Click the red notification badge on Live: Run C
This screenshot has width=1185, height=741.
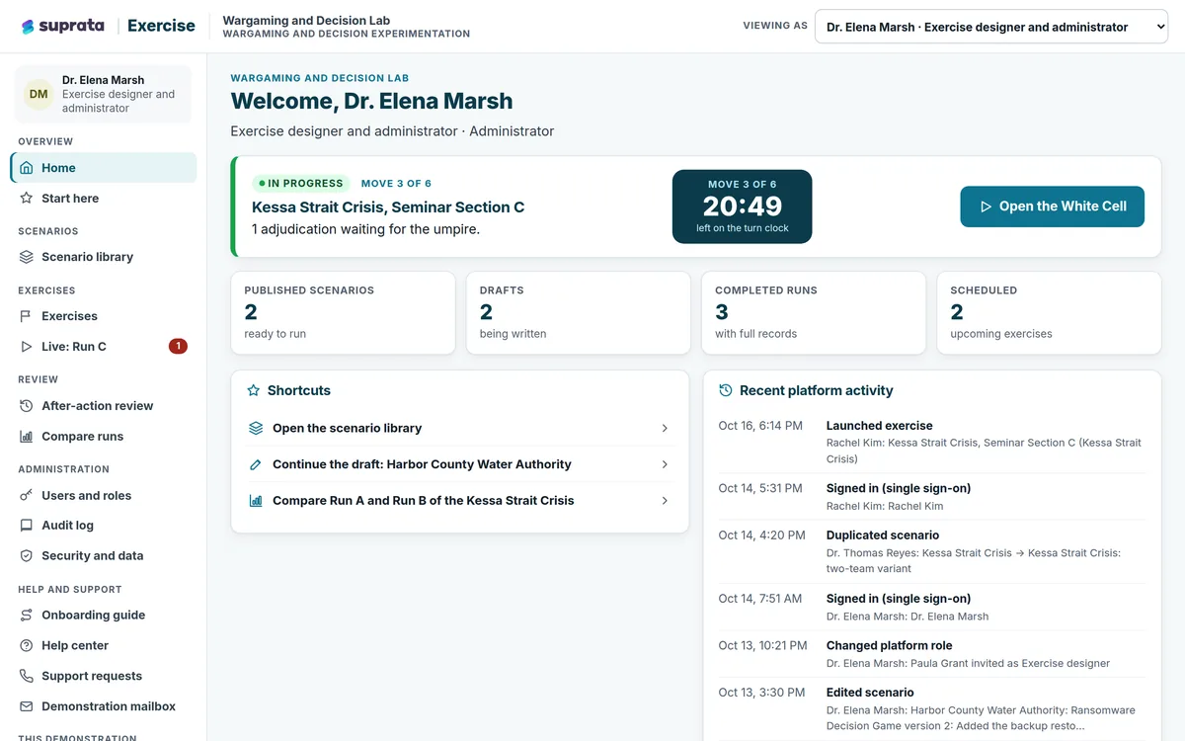click(178, 347)
